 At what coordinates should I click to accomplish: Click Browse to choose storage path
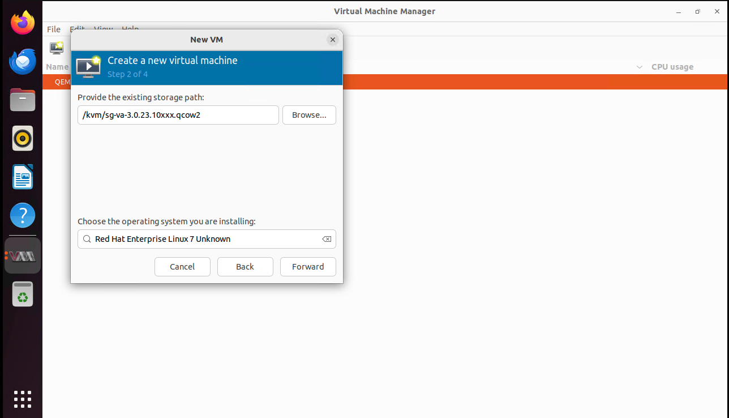click(309, 115)
